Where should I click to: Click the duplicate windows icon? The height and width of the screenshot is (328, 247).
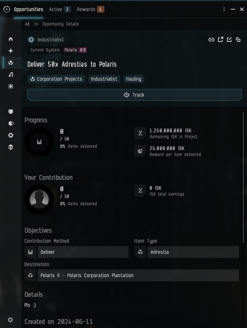(238, 40)
